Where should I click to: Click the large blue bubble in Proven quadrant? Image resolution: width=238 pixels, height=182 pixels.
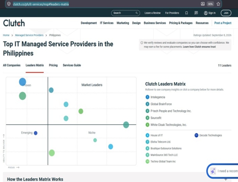(22, 82)
